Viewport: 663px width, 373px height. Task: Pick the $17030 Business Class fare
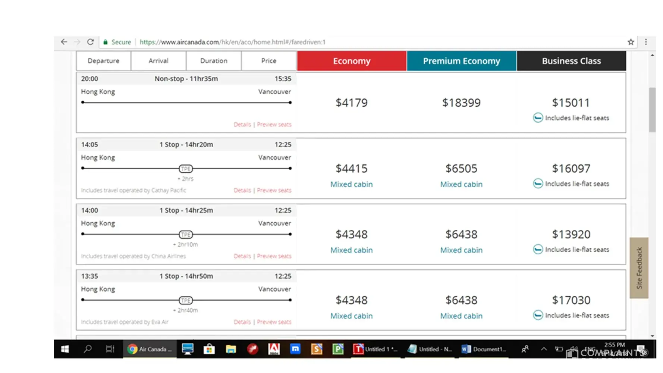point(571,300)
